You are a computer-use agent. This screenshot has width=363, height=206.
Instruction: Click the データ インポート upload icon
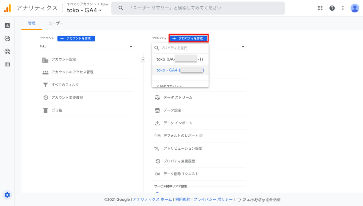pos(157,123)
